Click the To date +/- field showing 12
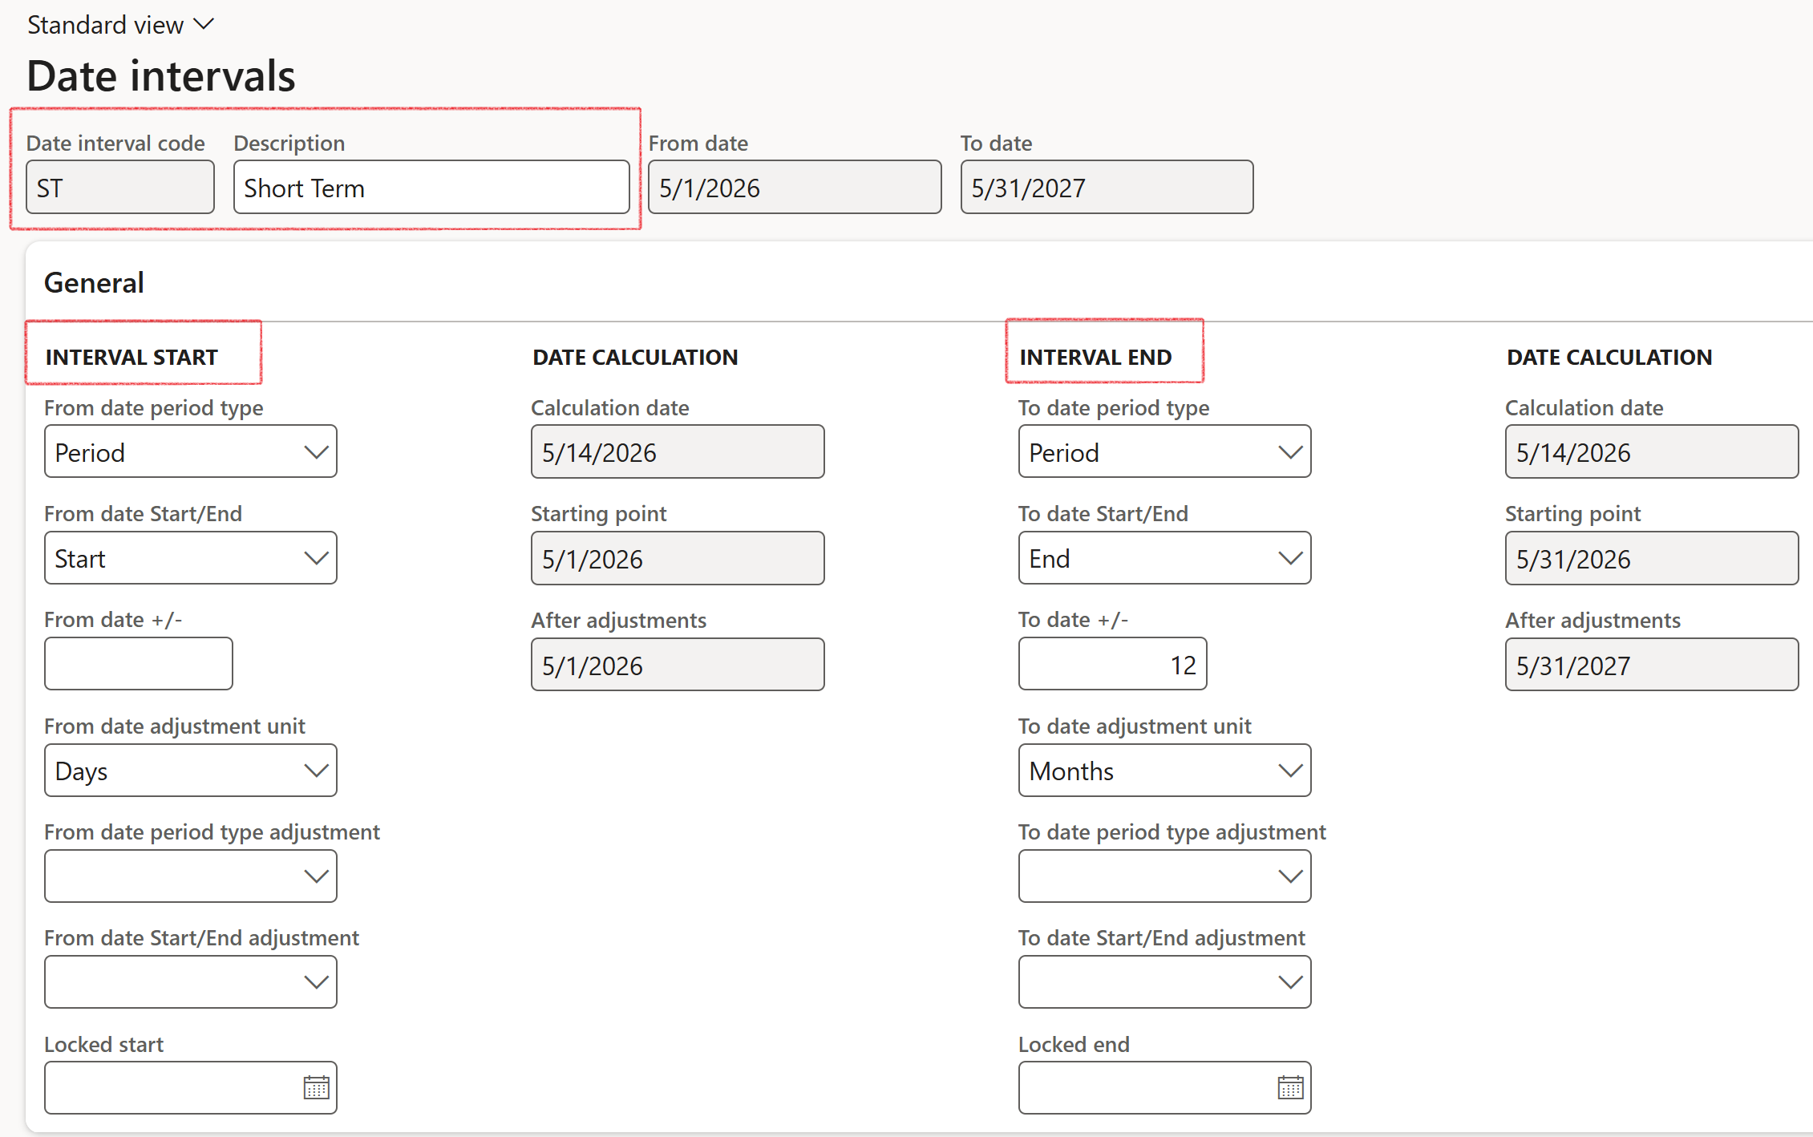Image resolution: width=1813 pixels, height=1137 pixels. [1113, 663]
